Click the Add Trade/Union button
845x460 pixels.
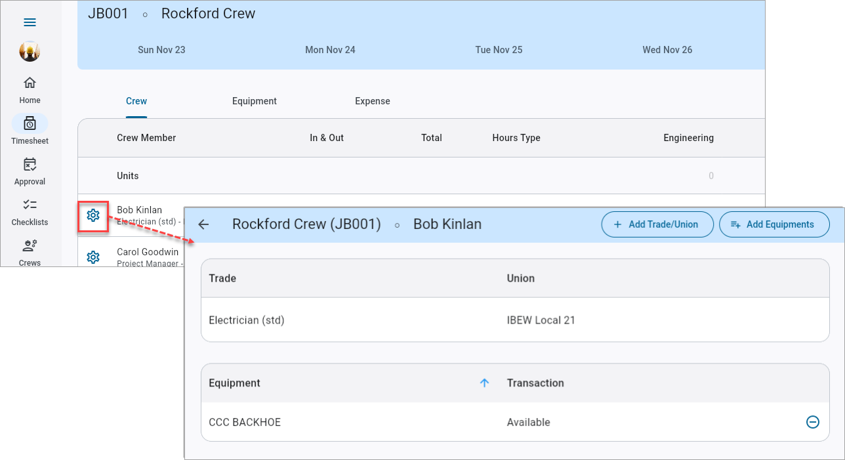657,224
